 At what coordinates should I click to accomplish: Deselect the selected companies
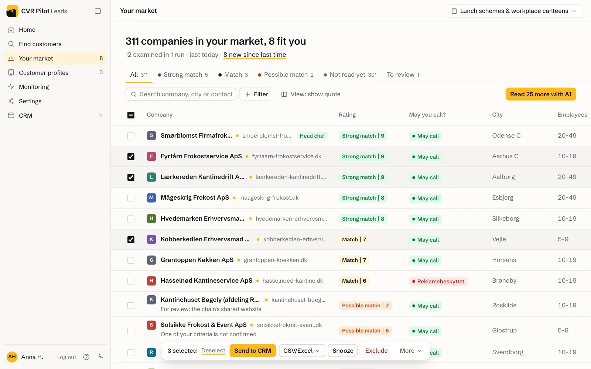click(x=213, y=351)
